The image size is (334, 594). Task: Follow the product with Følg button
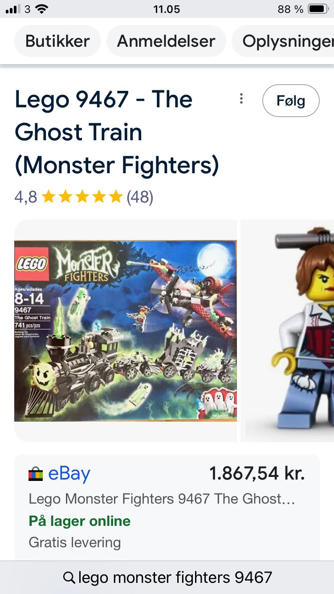tap(291, 101)
